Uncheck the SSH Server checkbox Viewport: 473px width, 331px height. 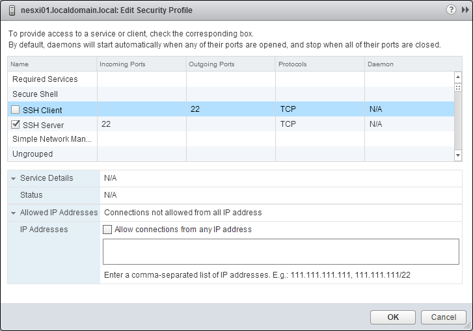(x=16, y=125)
